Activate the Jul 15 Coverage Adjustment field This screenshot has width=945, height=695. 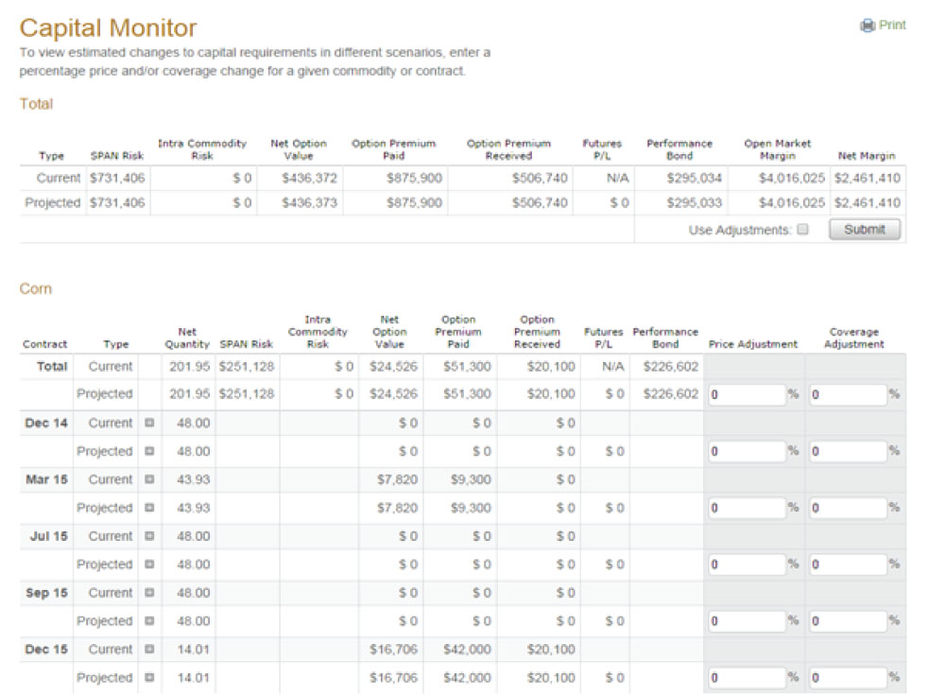[x=848, y=565]
